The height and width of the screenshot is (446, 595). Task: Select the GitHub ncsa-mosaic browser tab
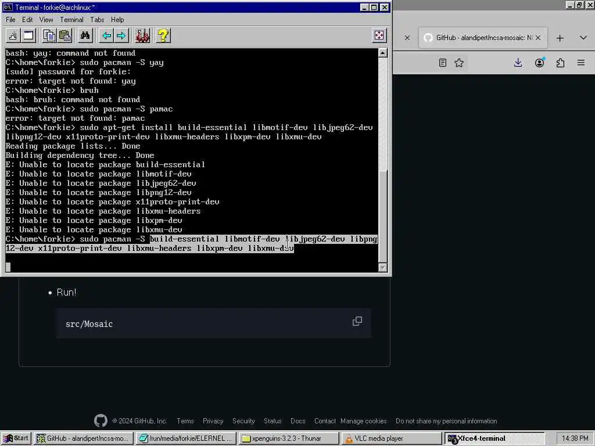(x=483, y=38)
